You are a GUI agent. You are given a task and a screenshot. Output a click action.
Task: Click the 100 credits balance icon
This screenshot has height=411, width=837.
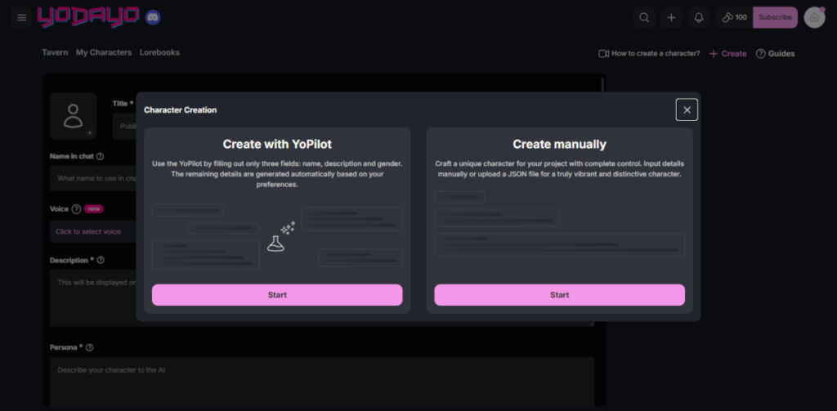732,17
